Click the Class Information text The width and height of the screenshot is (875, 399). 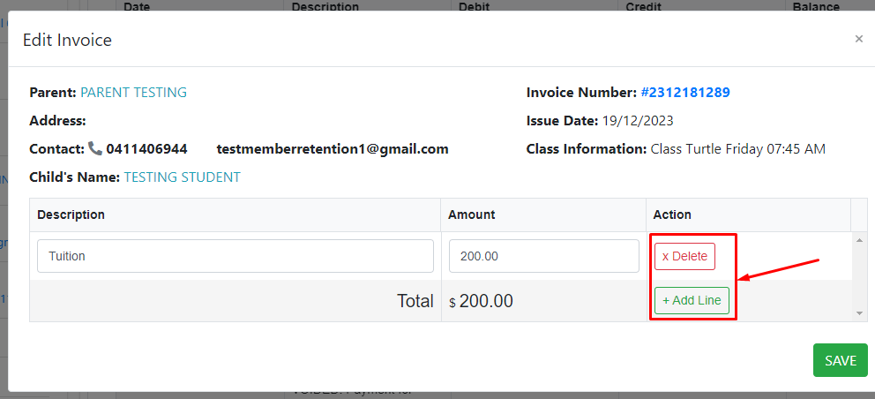pyautogui.click(x=738, y=149)
